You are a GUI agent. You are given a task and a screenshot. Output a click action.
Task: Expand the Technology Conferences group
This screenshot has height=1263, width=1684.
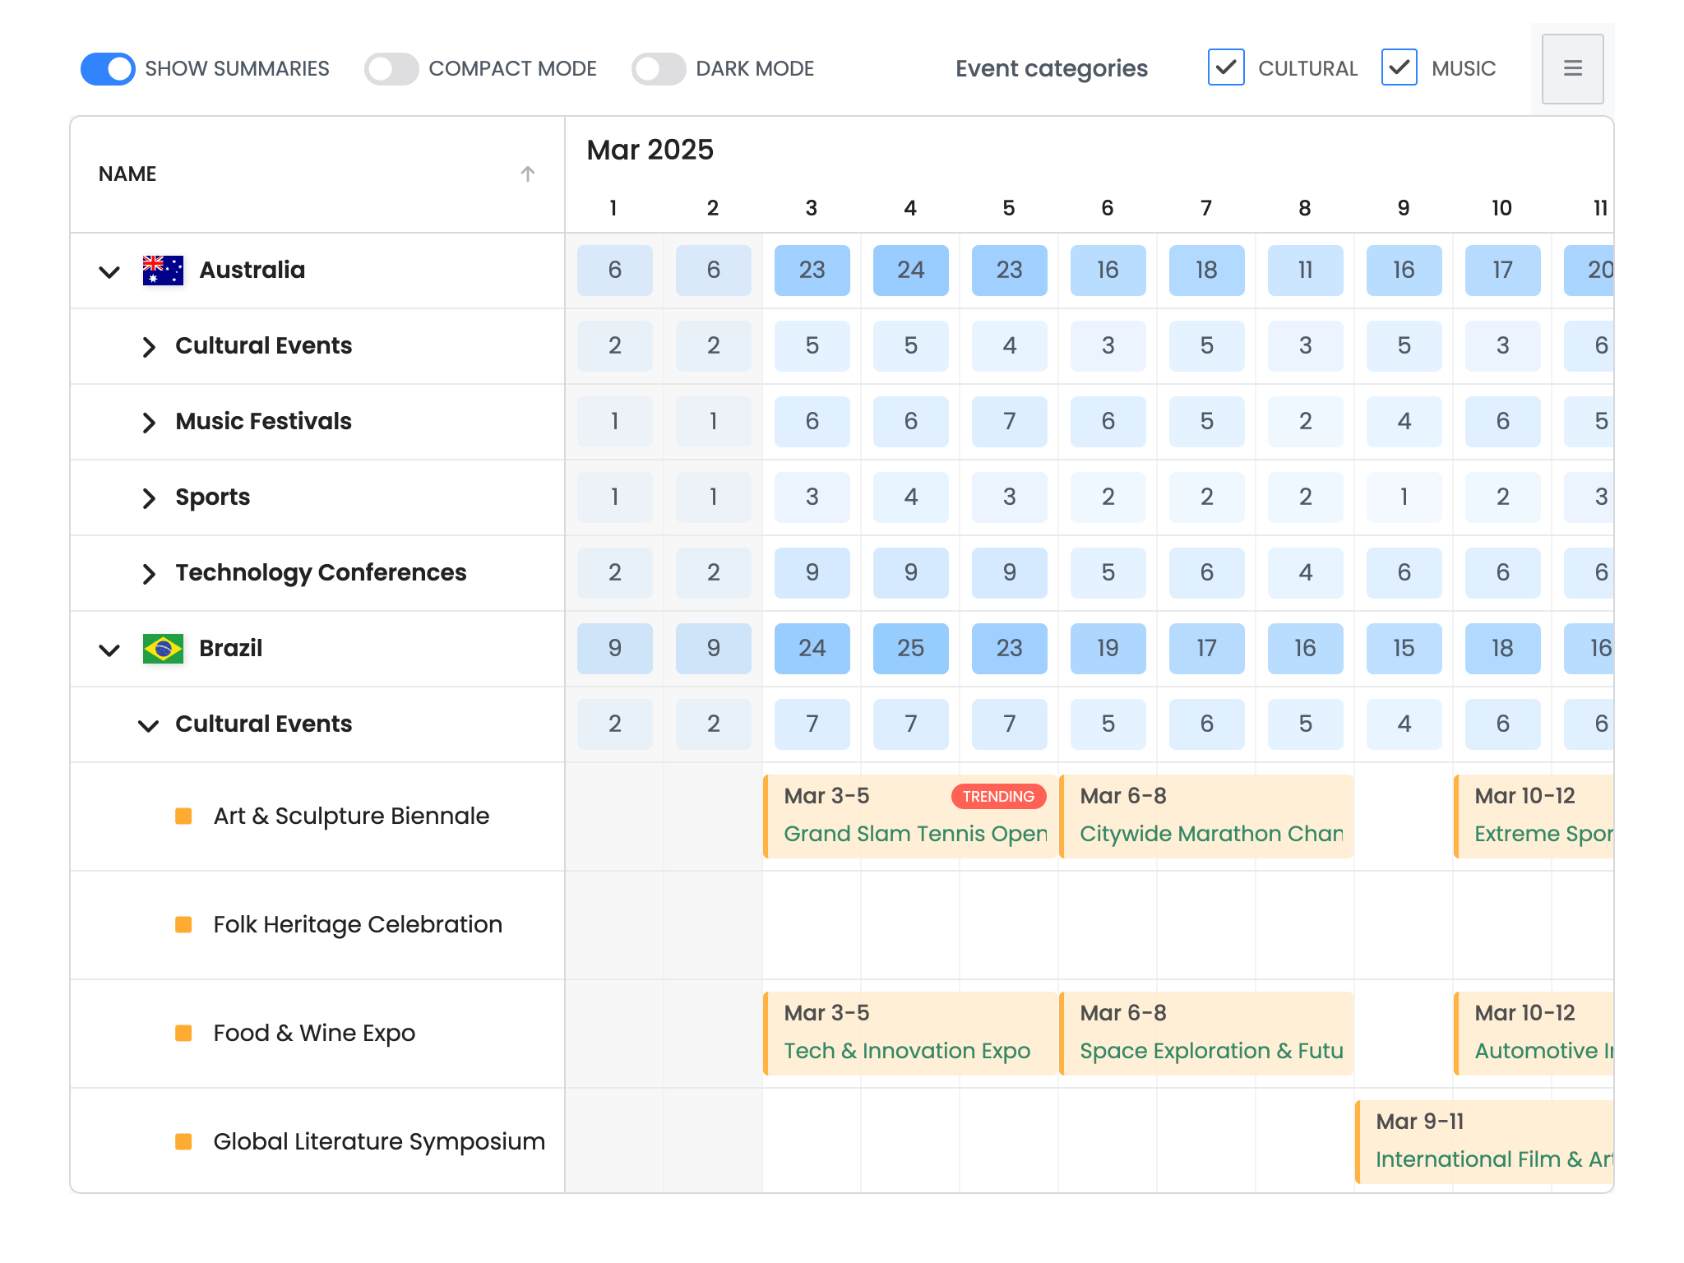pyautogui.click(x=149, y=573)
